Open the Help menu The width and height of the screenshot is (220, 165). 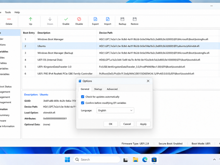point(17,12)
